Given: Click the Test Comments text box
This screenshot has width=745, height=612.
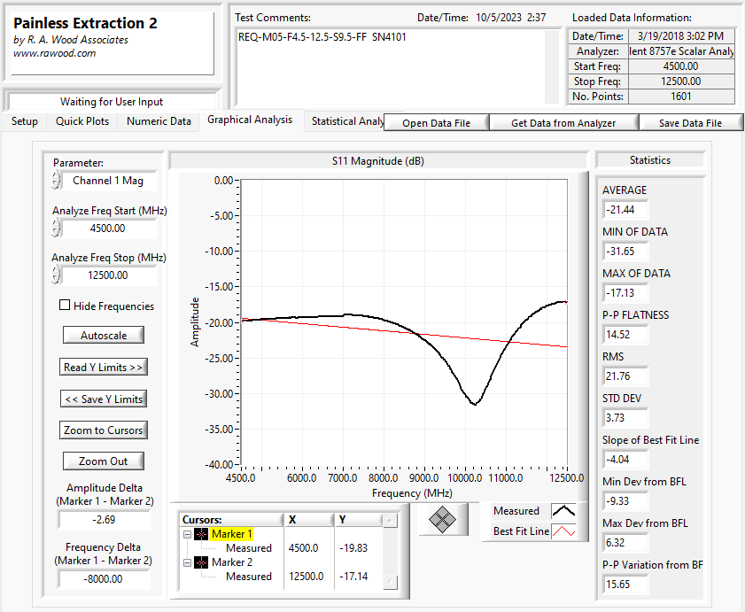Looking at the screenshot, I should pos(391,66).
